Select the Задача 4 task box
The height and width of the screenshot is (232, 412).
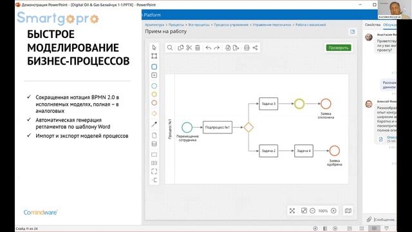coord(304,151)
